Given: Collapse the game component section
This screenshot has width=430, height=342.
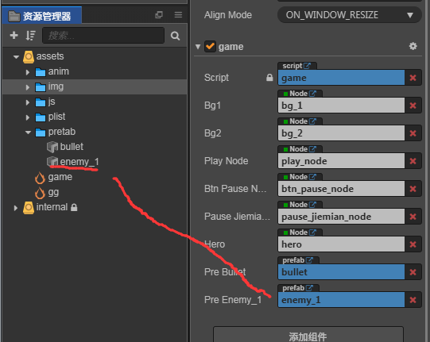Looking at the screenshot, I should [x=198, y=47].
